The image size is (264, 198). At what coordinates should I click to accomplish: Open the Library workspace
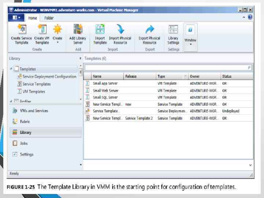pyautogui.click(x=45, y=132)
